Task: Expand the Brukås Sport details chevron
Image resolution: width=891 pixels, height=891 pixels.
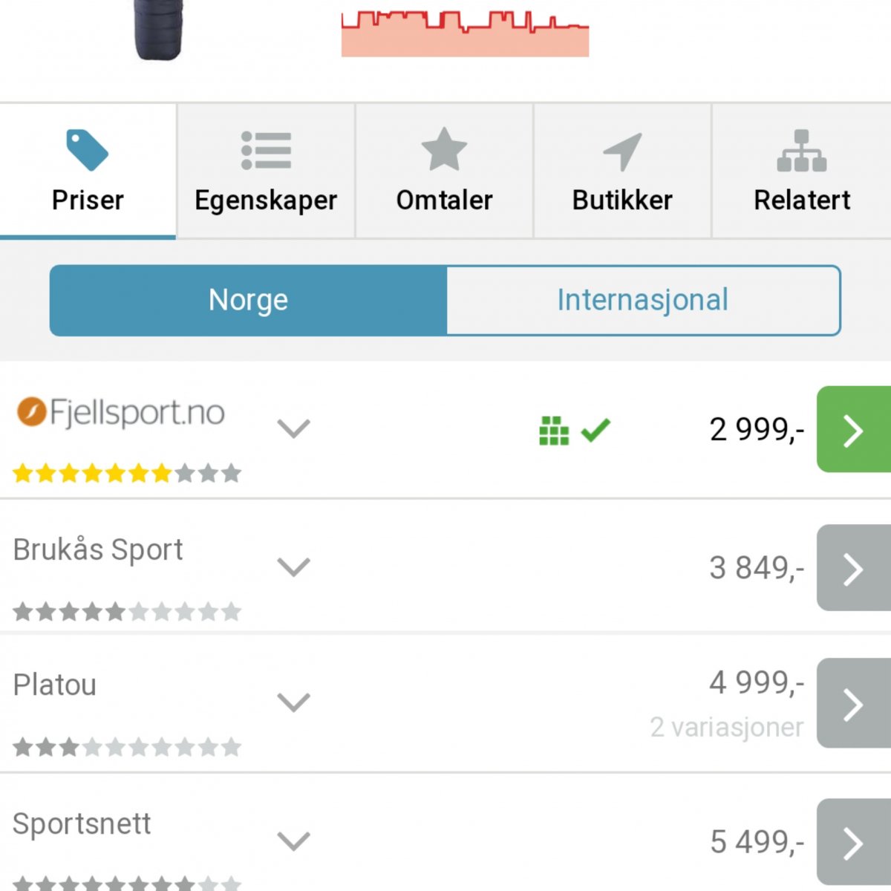Action: coord(293,567)
